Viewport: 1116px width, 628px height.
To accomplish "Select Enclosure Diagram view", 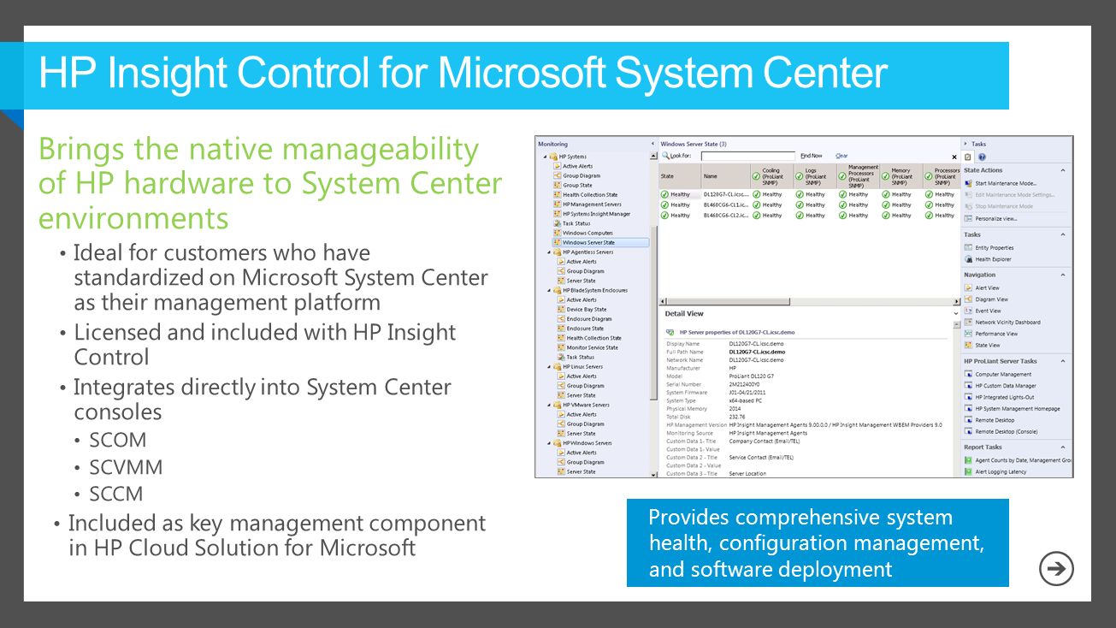I will click(589, 319).
